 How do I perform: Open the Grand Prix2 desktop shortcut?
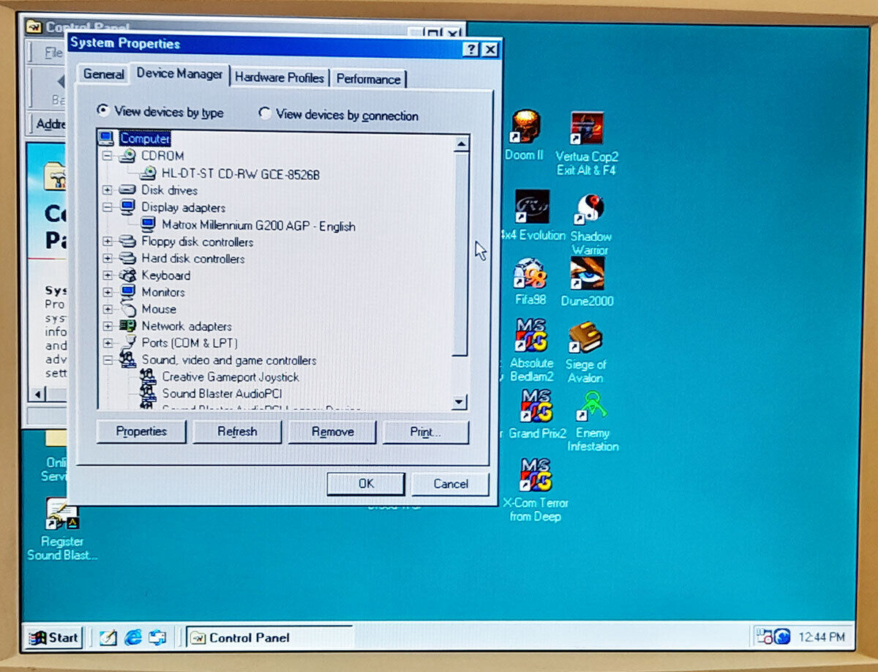click(536, 405)
